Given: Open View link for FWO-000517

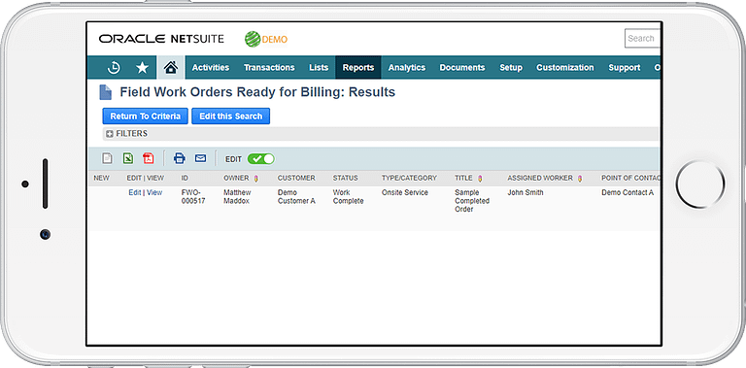Looking at the screenshot, I should pyautogui.click(x=154, y=192).
